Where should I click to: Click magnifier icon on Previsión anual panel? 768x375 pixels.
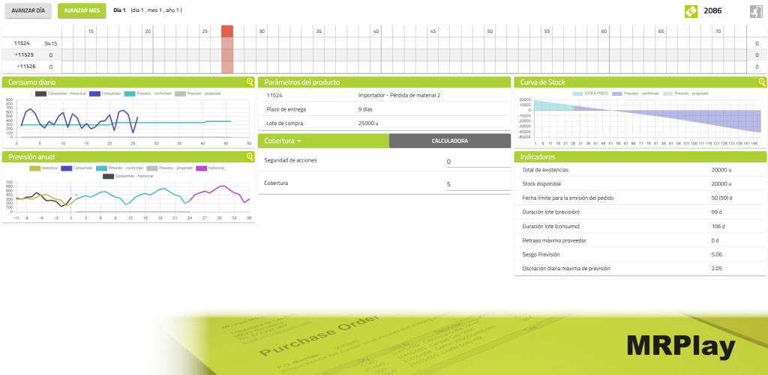pyautogui.click(x=250, y=157)
